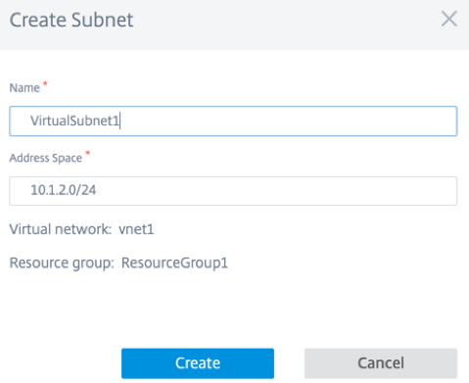The width and height of the screenshot is (469, 383).
Task: Select the vnet1 value text
Action: click(136, 229)
